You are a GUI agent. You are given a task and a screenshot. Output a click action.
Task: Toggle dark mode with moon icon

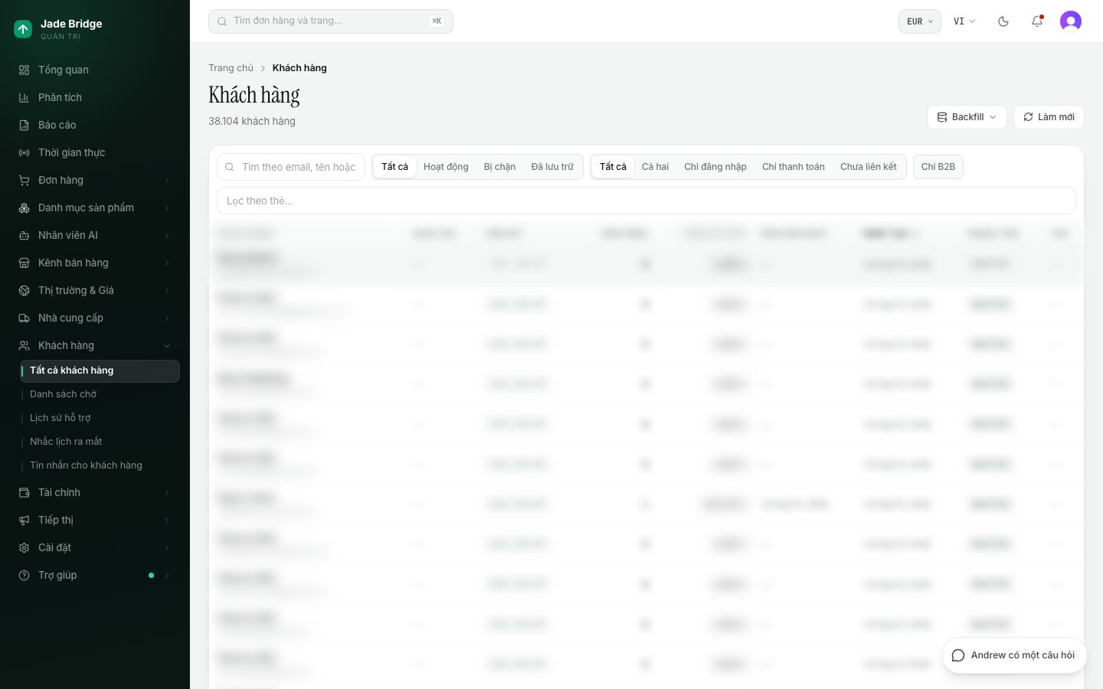click(1003, 21)
